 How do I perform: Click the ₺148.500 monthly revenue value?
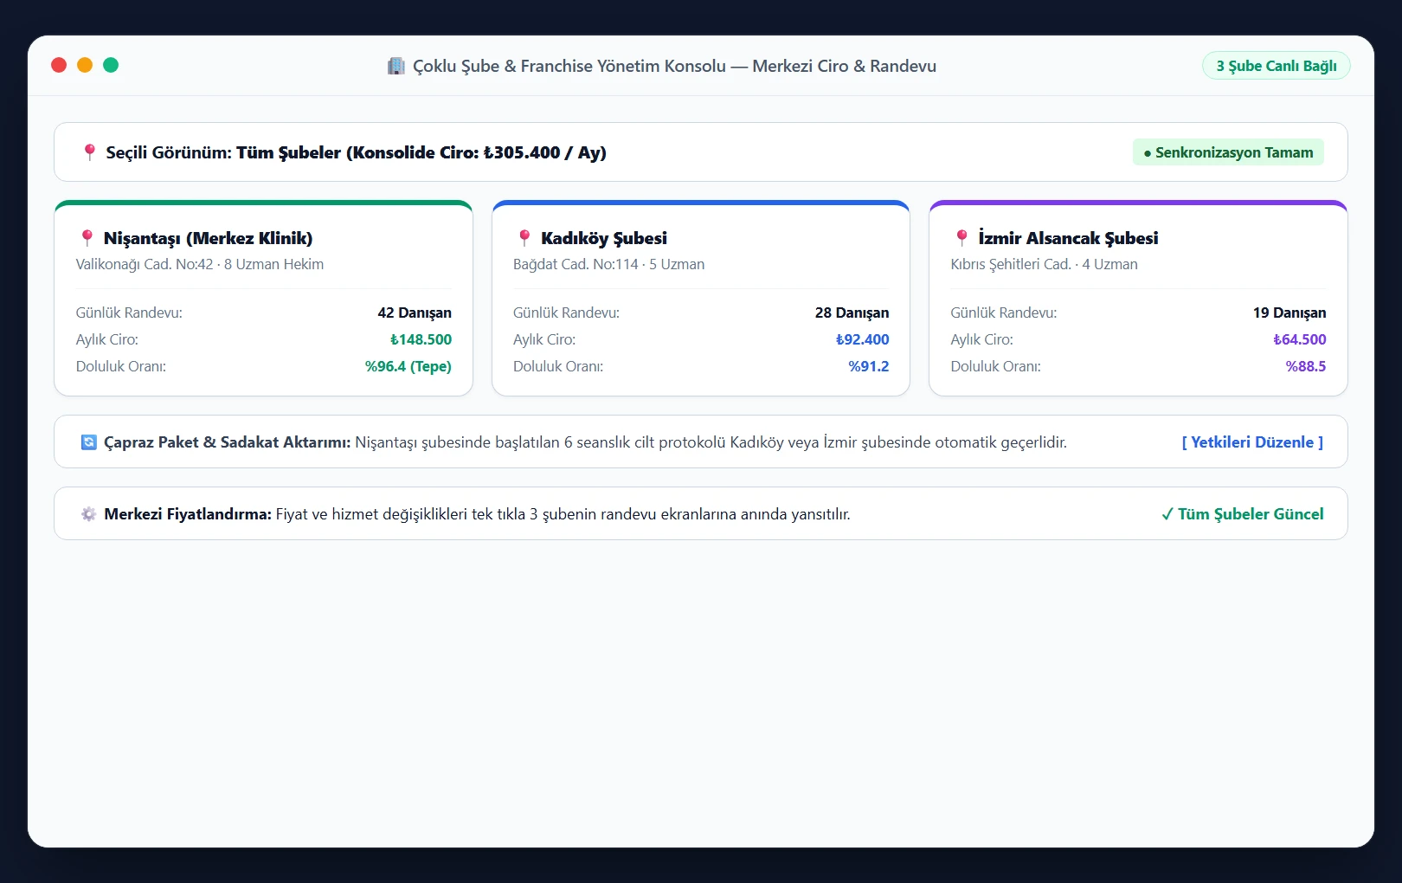pos(421,339)
